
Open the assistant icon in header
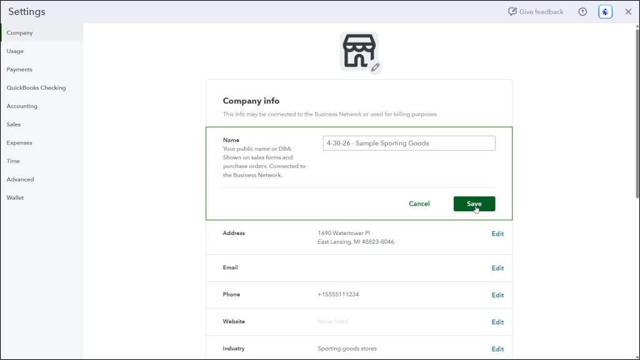(x=605, y=12)
